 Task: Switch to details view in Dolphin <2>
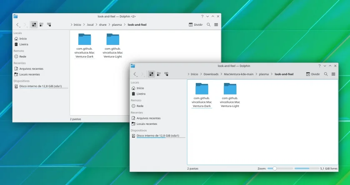(49, 24)
